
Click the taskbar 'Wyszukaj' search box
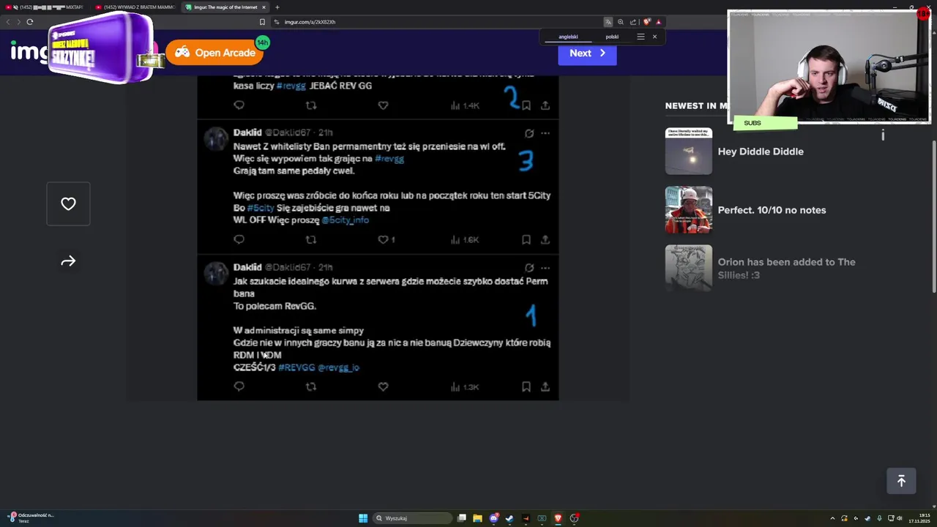[411, 518]
